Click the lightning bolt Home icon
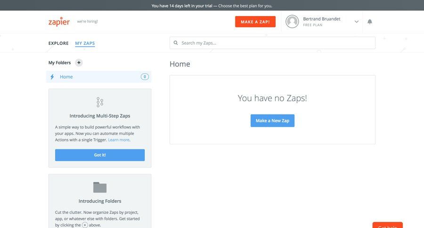The image size is (424, 228). pos(52,77)
